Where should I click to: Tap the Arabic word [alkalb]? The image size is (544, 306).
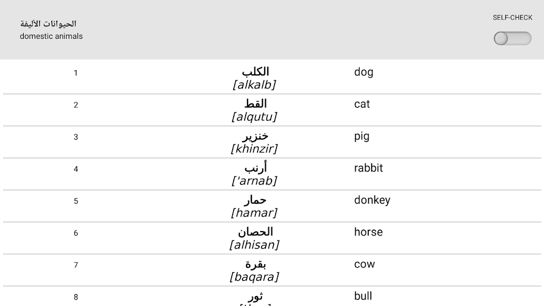point(255,78)
